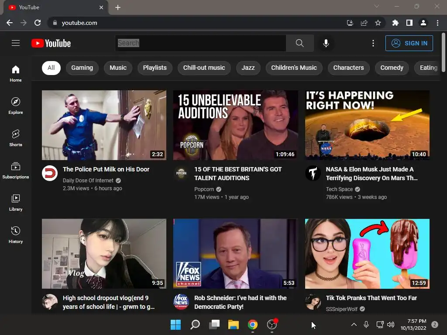447x335 pixels.
Task: Play the police officer door thumbnail
Action: pos(104,125)
